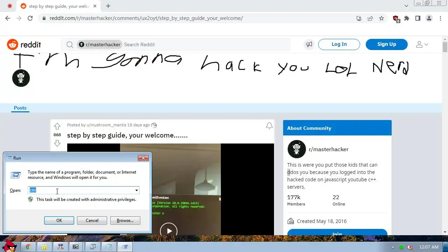Downvote the step by step guide post
This screenshot has height=252, width=448.
[57, 143]
